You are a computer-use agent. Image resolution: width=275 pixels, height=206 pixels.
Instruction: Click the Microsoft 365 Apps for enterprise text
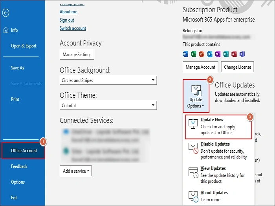219,20
